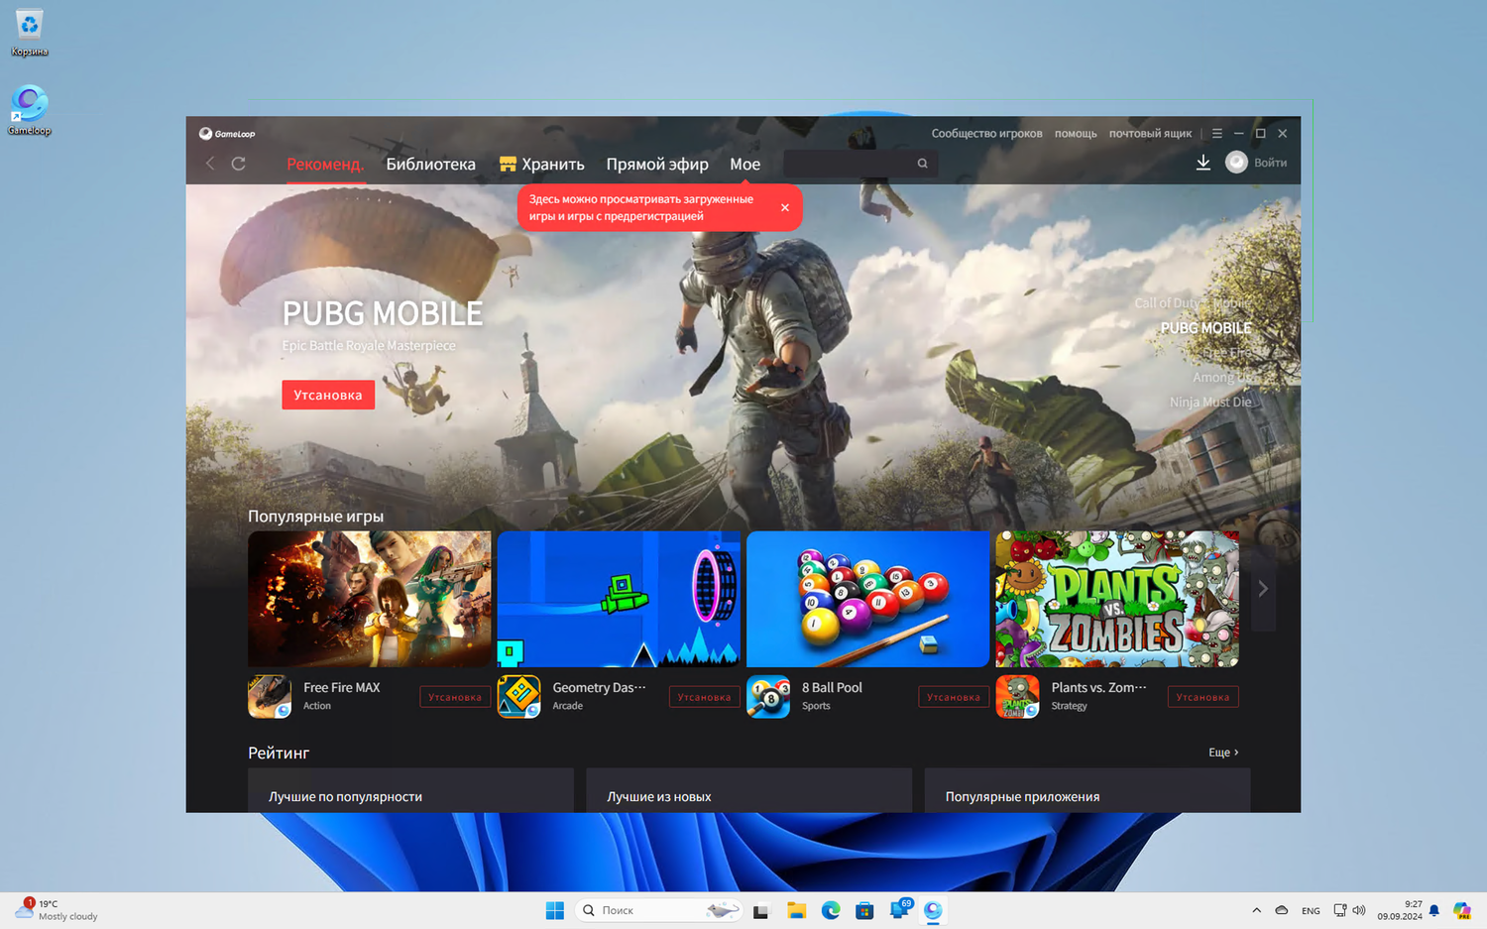Select Free Fire in the banner list

1226,353
